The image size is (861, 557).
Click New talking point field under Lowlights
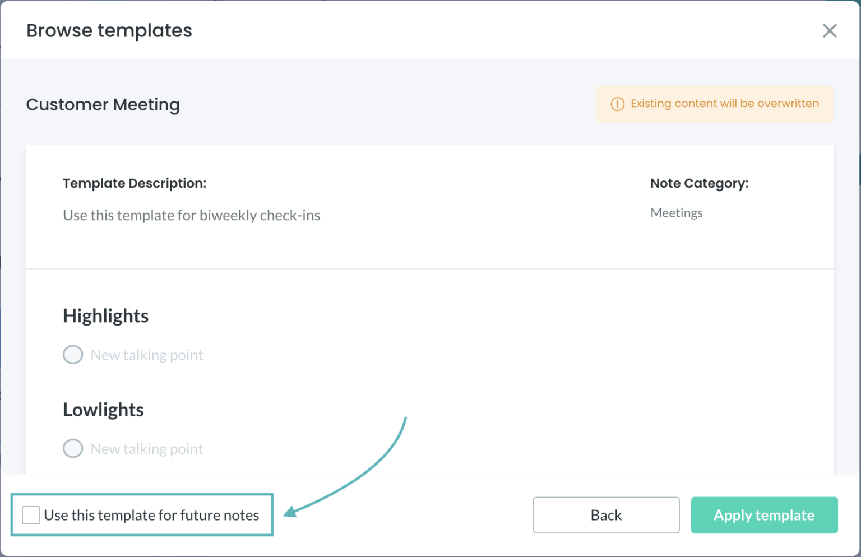point(147,449)
